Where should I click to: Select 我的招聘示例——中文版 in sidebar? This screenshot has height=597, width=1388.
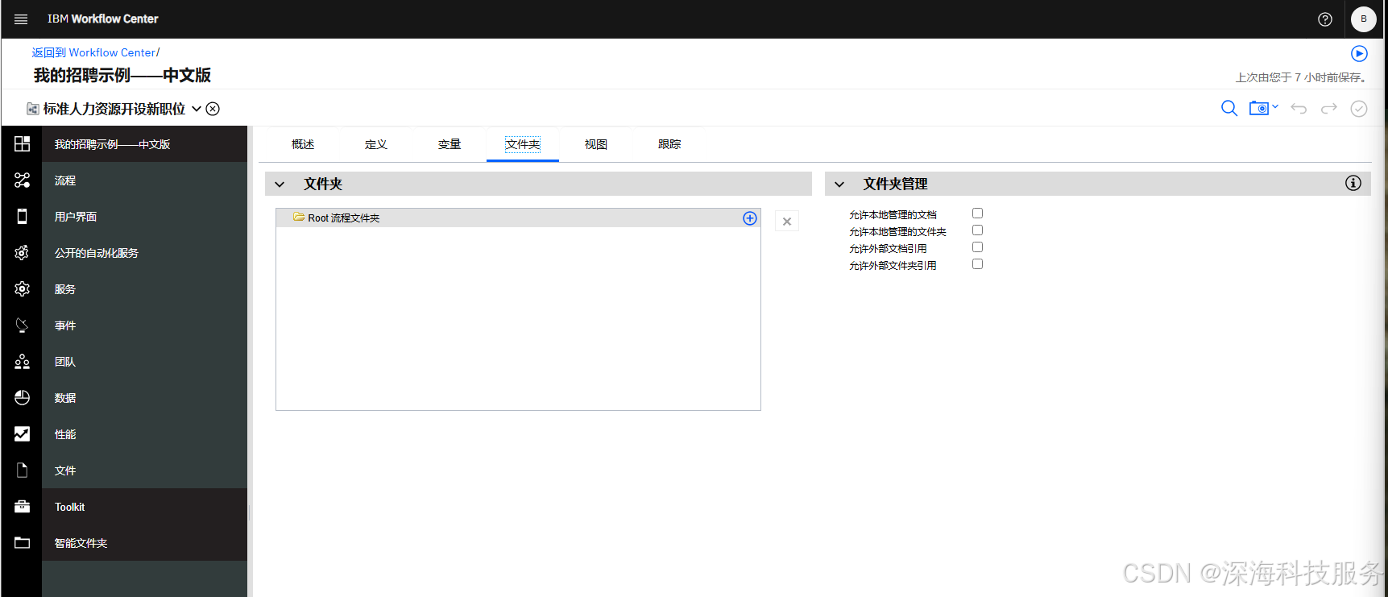click(145, 144)
